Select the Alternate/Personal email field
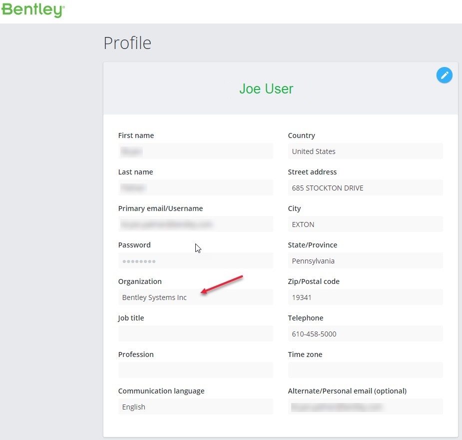462x440 pixels. [365, 406]
